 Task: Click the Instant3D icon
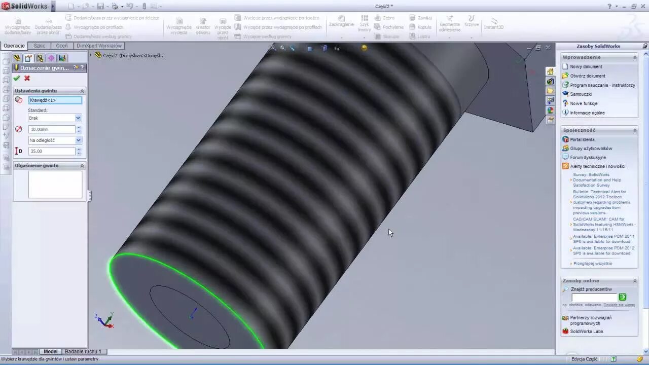tap(493, 21)
